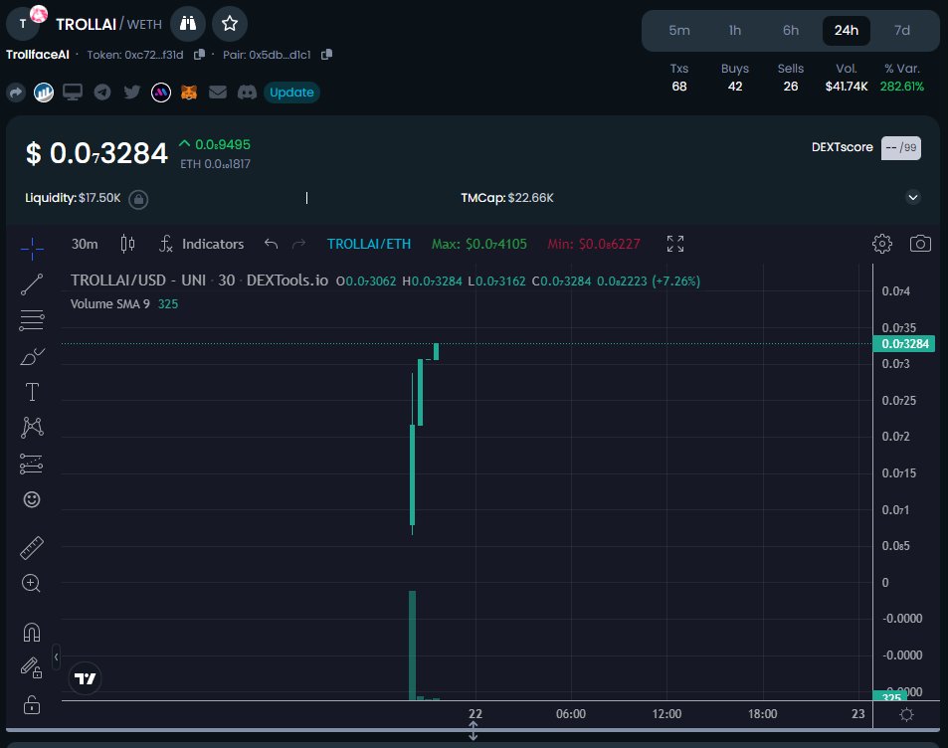948x748 pixels.
Task: Select the crosshair cursor tool
Action: [x=32, y=248]
